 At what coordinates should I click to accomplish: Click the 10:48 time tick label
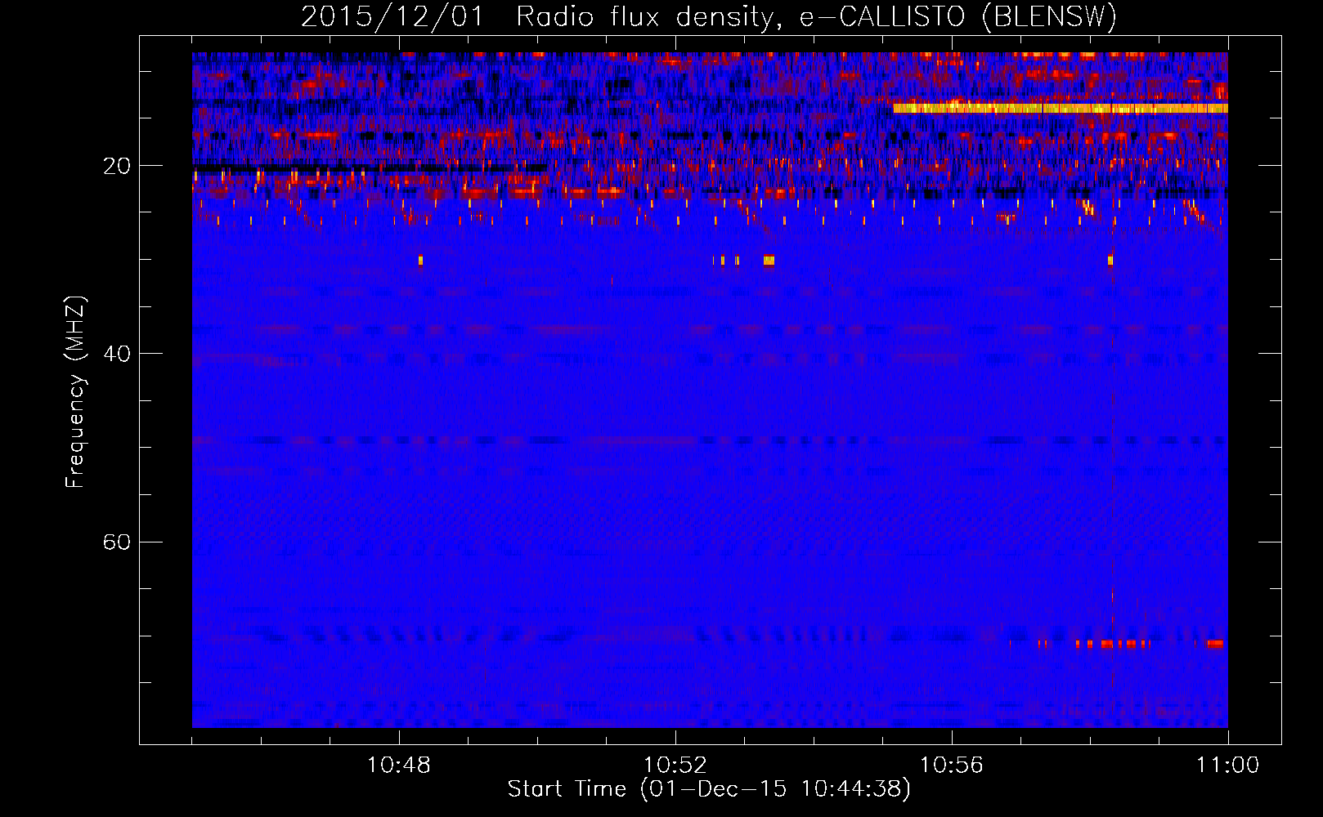tap(399, 766)
